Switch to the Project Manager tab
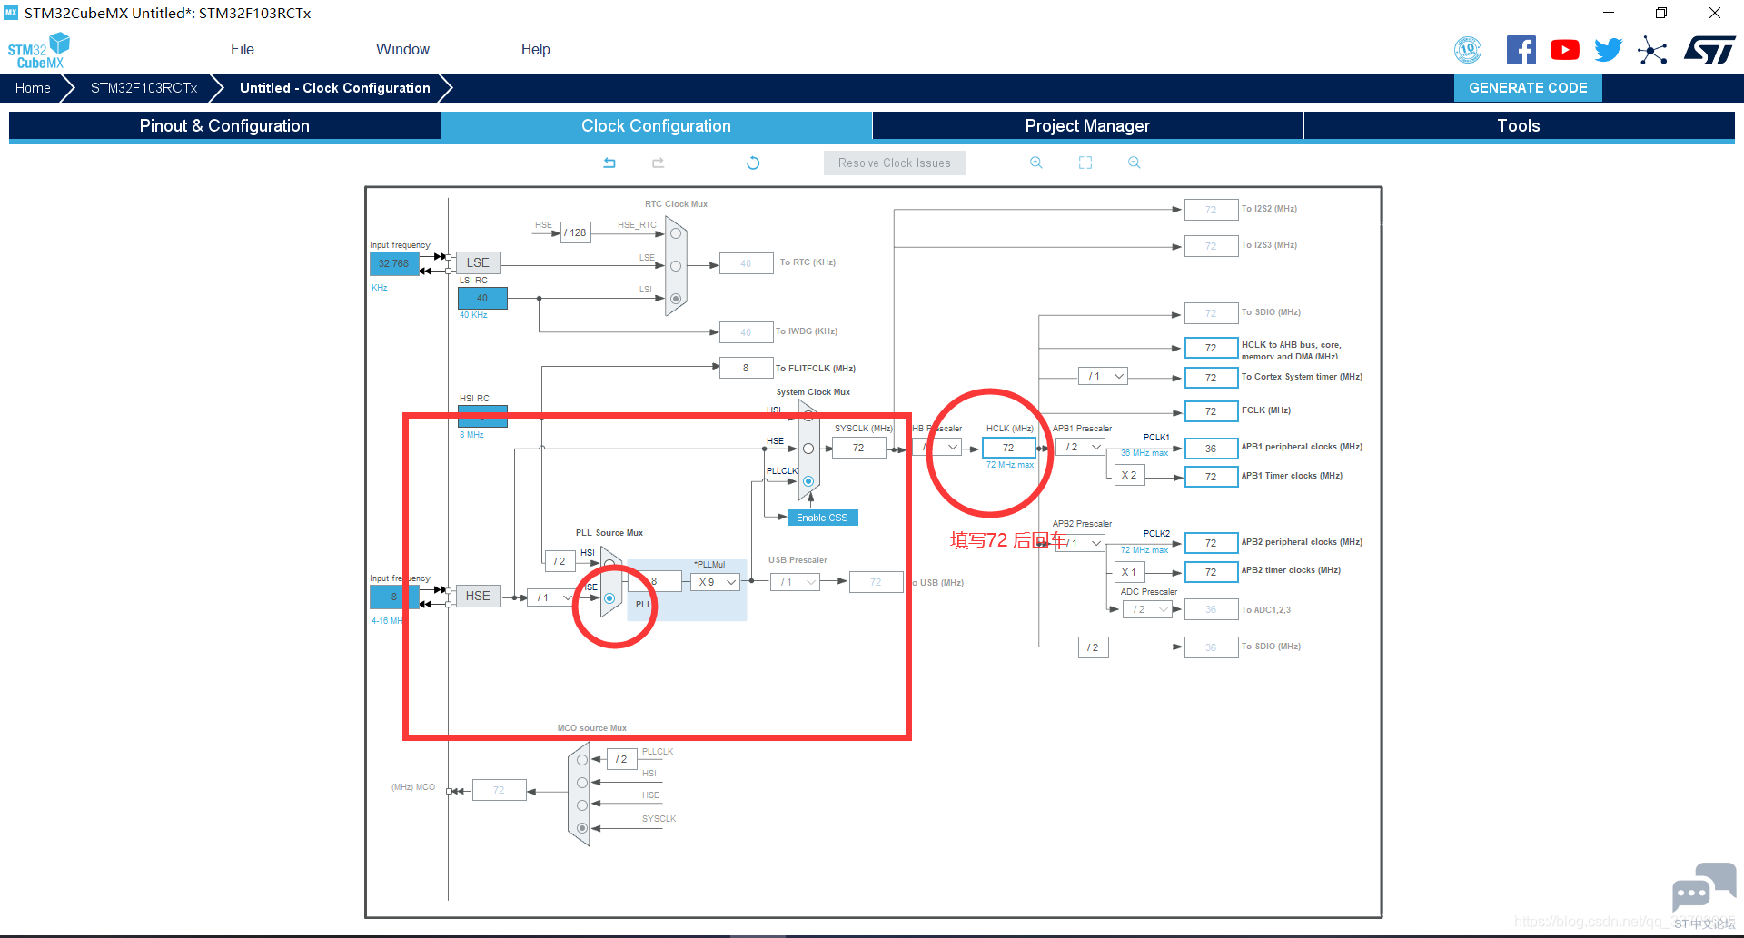 [1088, 126]
